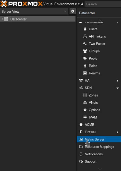Click the Datacenter panel title
The height and width of the screenshot is (171, 121).
point(87,13)
